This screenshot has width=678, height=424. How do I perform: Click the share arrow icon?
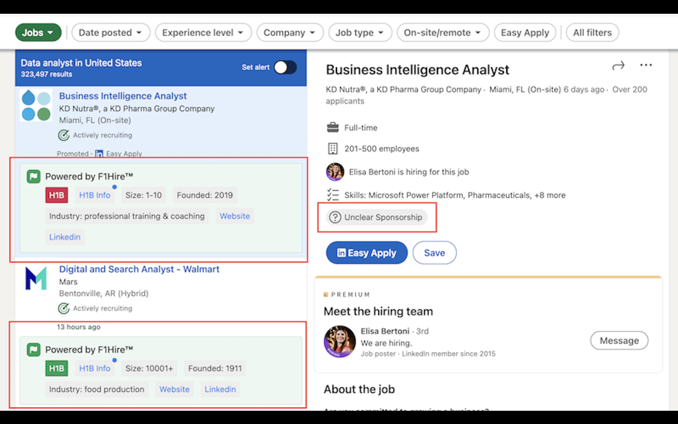pyautogui.click(x=618, y=65)
